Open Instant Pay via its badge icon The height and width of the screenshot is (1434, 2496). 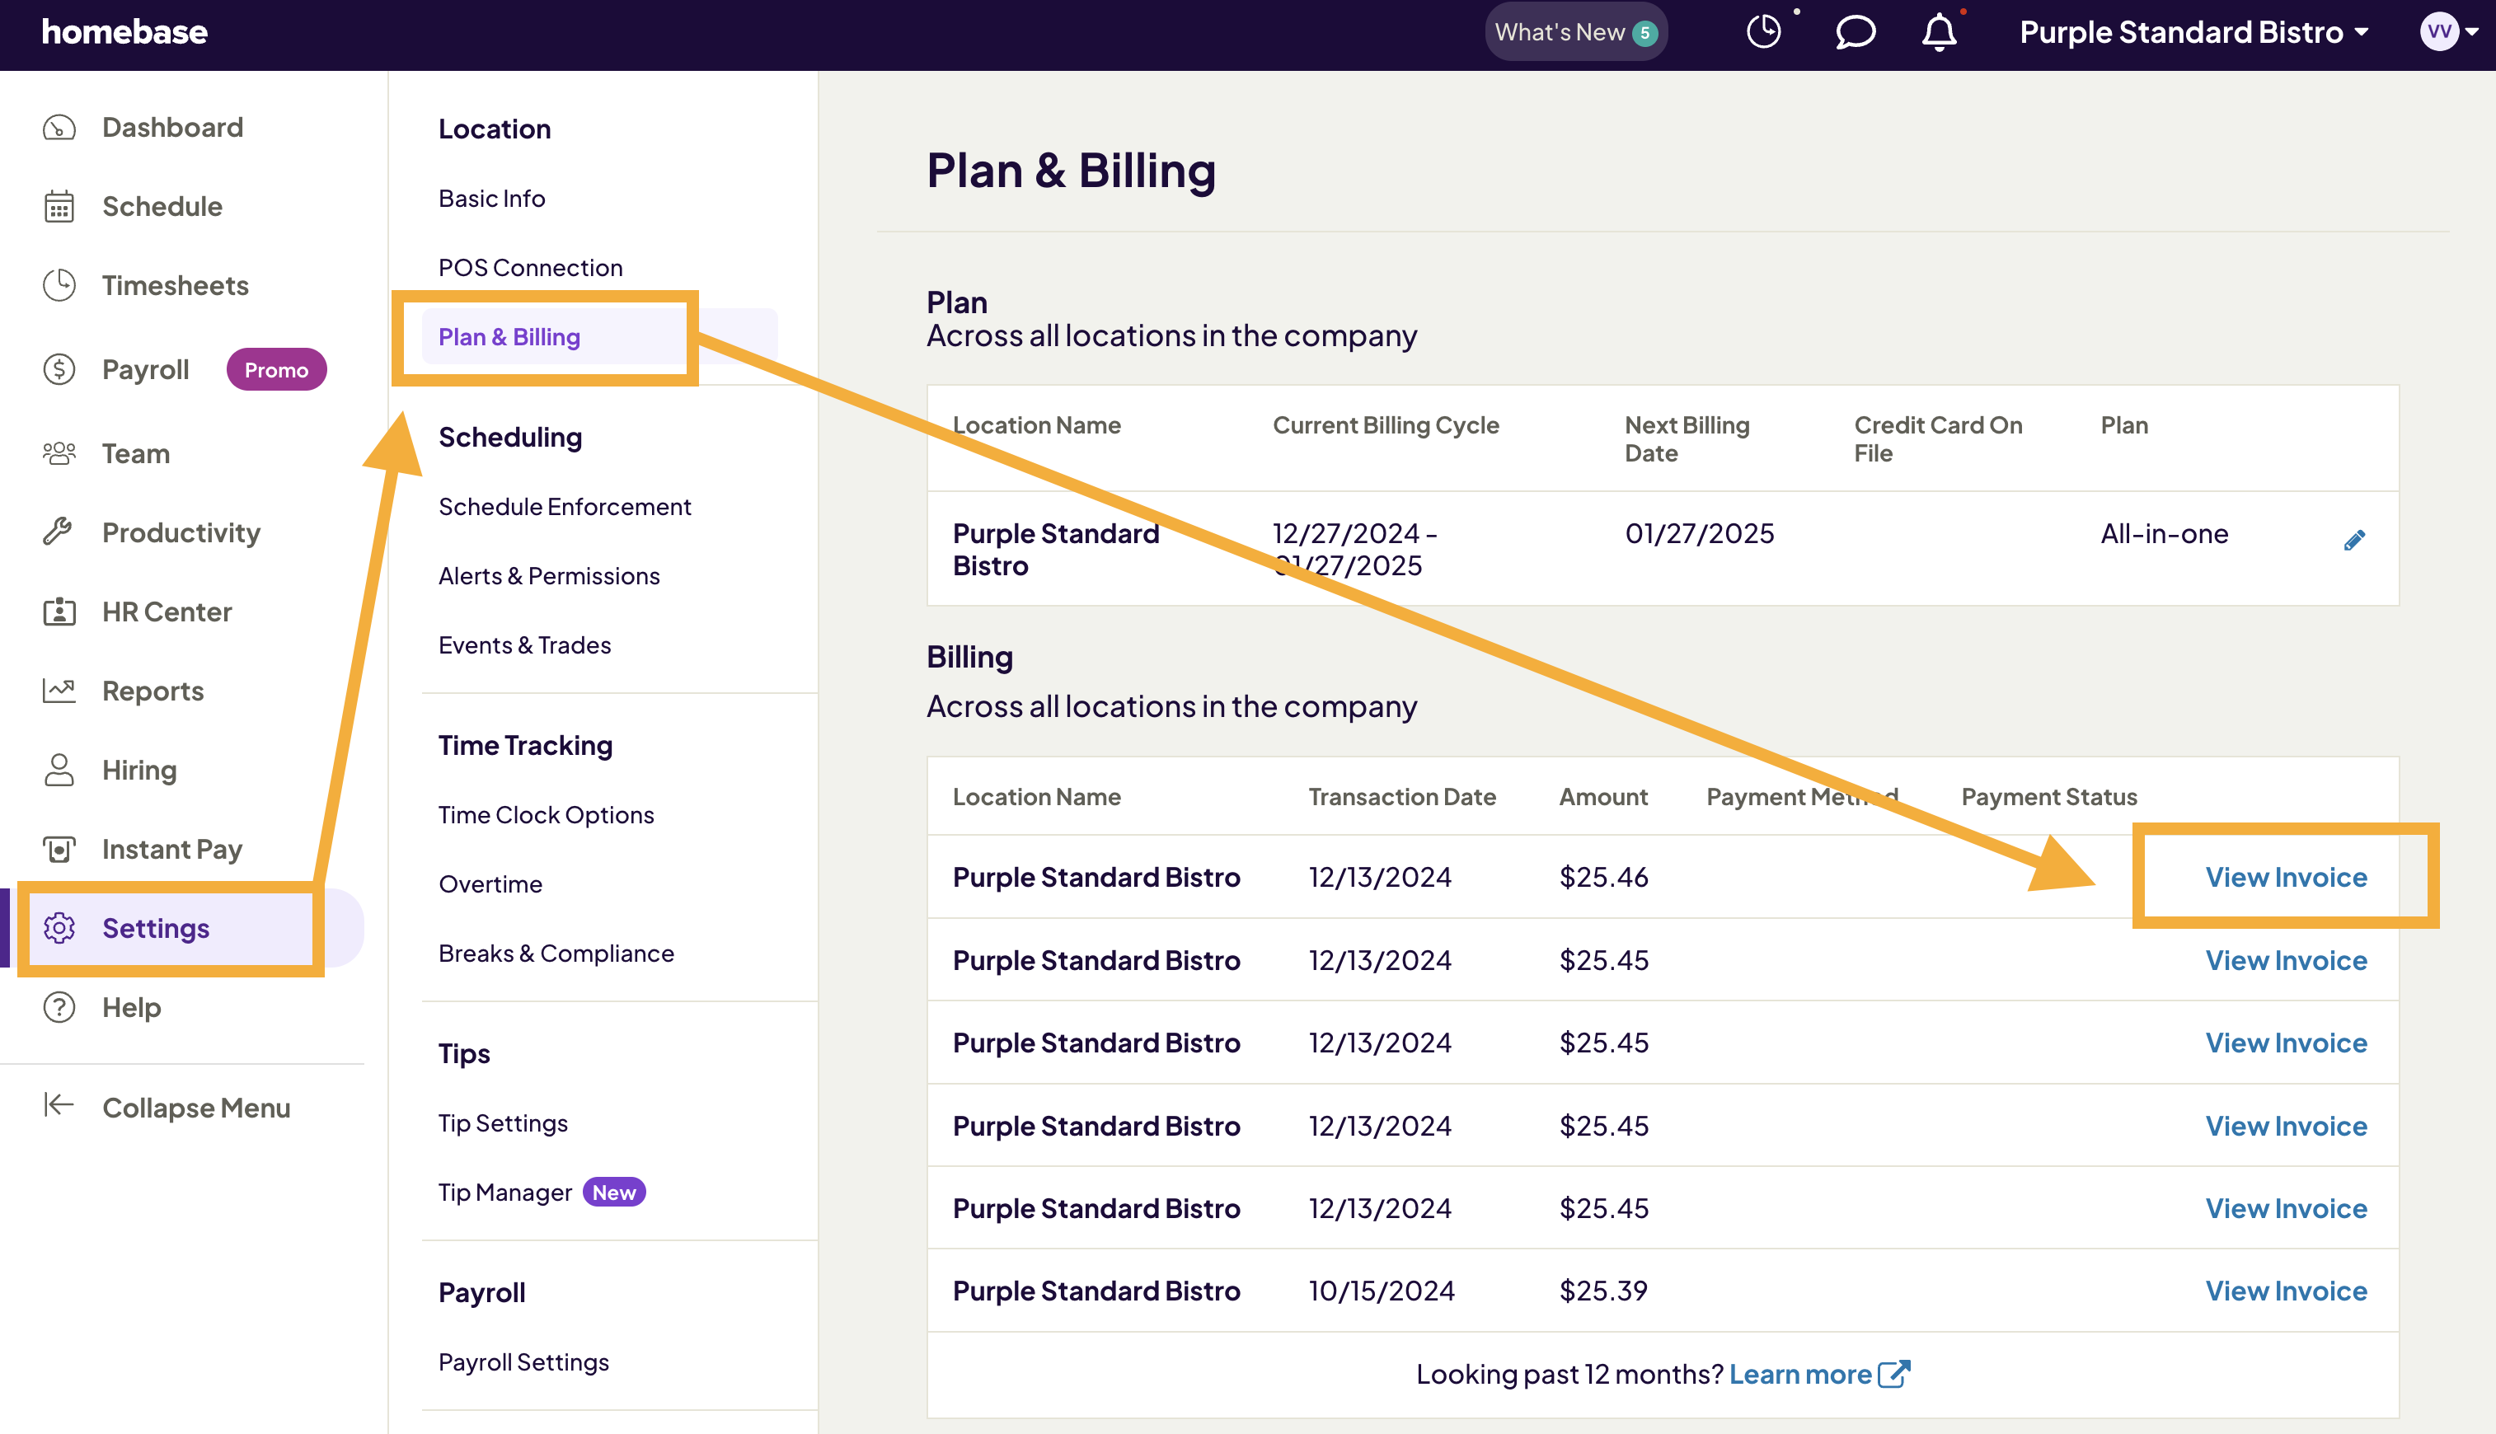(59, 848)
